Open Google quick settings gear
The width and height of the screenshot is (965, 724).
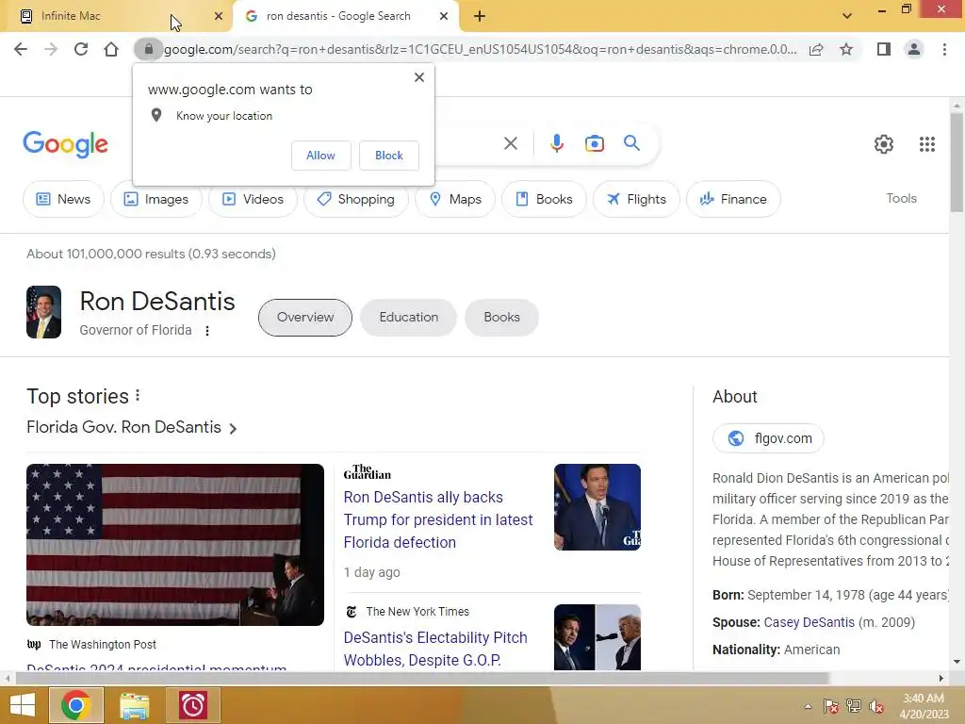884,144
